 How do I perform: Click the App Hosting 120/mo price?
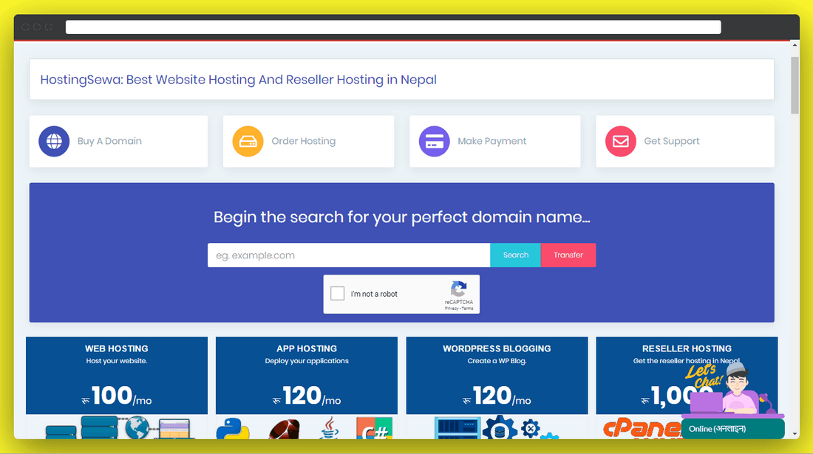pyautogui.click(x=307, y=396)
